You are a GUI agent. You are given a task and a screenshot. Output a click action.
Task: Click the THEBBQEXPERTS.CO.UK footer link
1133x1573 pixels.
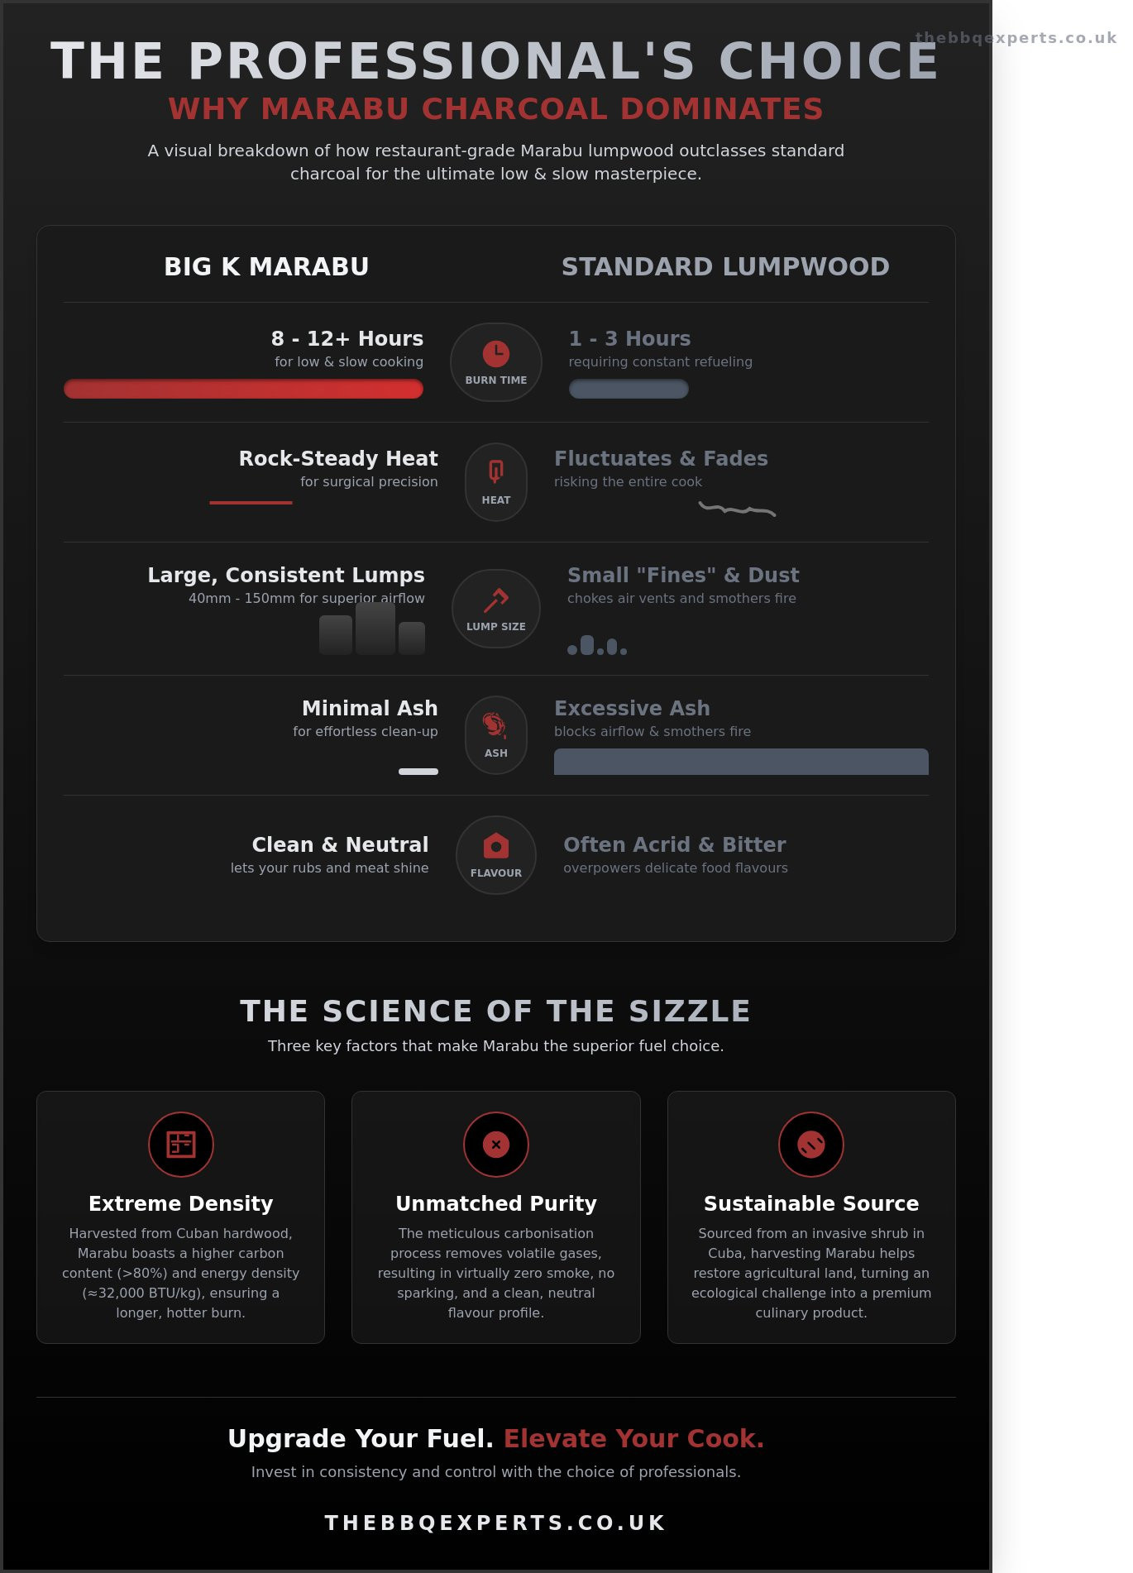pyautogui.click(x=495, y=1523)
